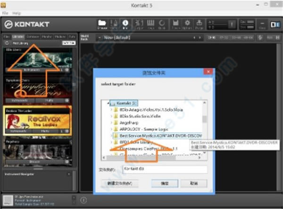Image resolution: width=283 pixels, height=209 pixels.
Task: Switch to the Database browser tab
Action: [x=33, y=37]
